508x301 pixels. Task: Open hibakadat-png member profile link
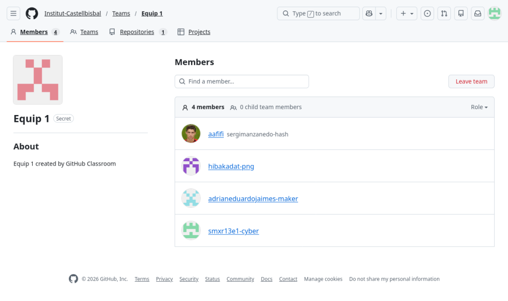click(x=231, y=166)
